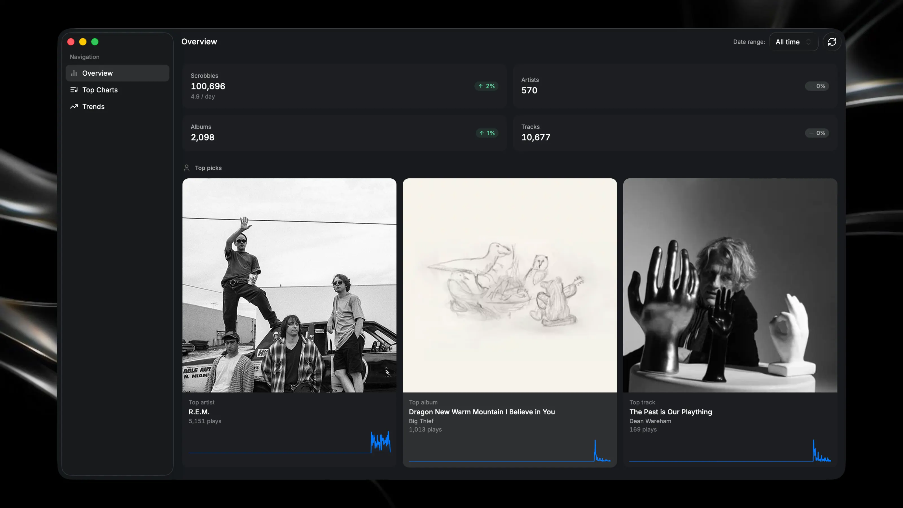Click the Scrobbles count 100,696
Image resolution: width=903 pixels, height=508 pixels.
[x=208, y=86]
